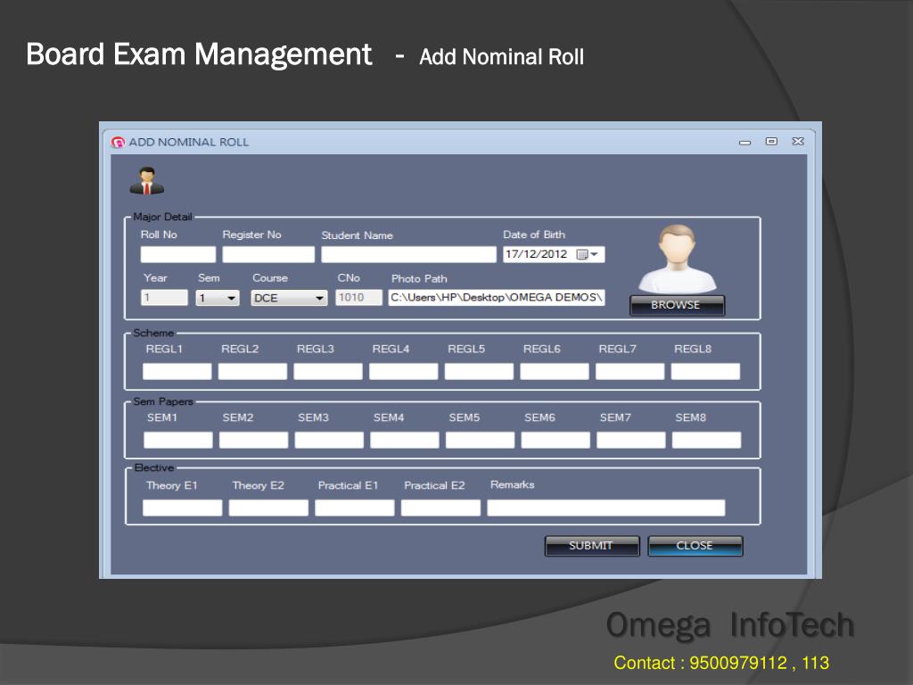
Task: Click the BROWSE button
Action: tap(677, 305)
